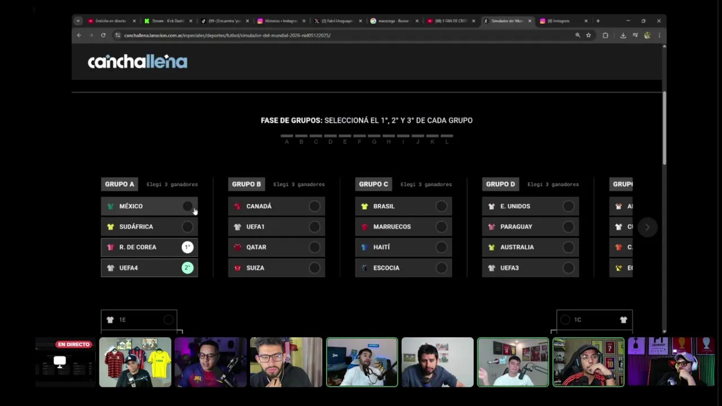Open Chrome three-dot menu
Viewport: 722px width, 406px height.
(x=659, y=35)
